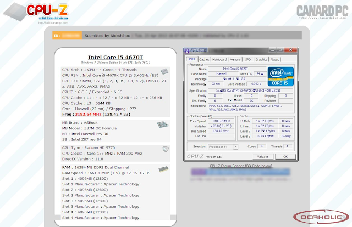
Task: Click the Package field Socket 1150 LGA
Action: (237, 79)
